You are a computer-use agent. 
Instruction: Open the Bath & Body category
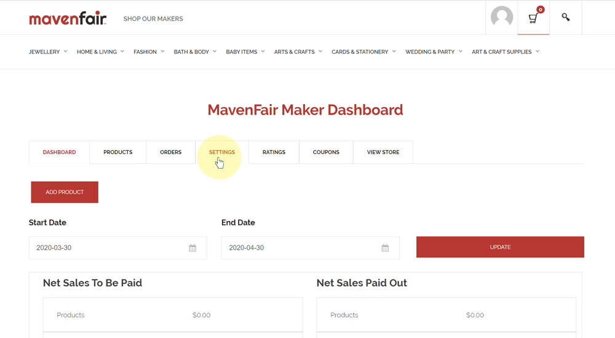(x=191, y=52)
